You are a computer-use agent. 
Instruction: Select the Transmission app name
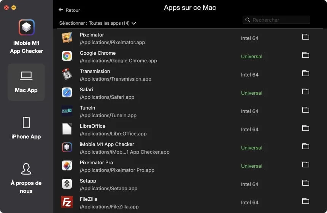point(95,72)
